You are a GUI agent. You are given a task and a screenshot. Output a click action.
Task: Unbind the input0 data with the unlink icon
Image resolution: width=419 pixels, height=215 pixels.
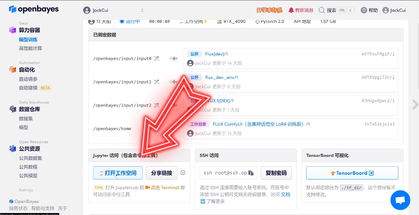pos(157,58)
